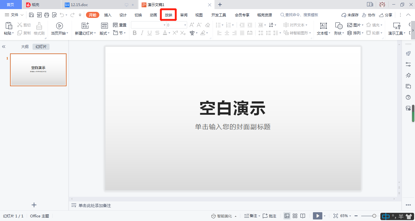
Task: Open the 放映 (Slideshow) ribbon tab
Action: point(169,15)
